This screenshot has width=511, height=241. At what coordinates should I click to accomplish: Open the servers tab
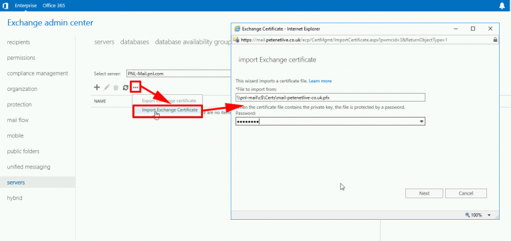[104, 42]
